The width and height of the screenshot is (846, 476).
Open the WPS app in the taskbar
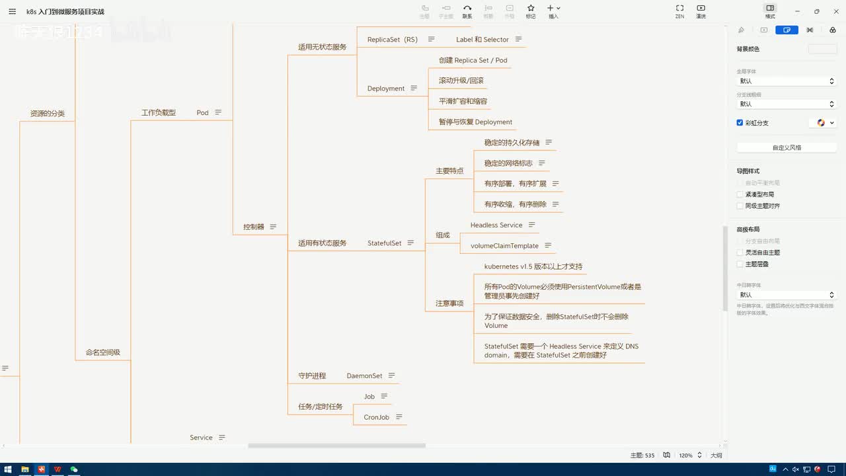click(58, 469)
